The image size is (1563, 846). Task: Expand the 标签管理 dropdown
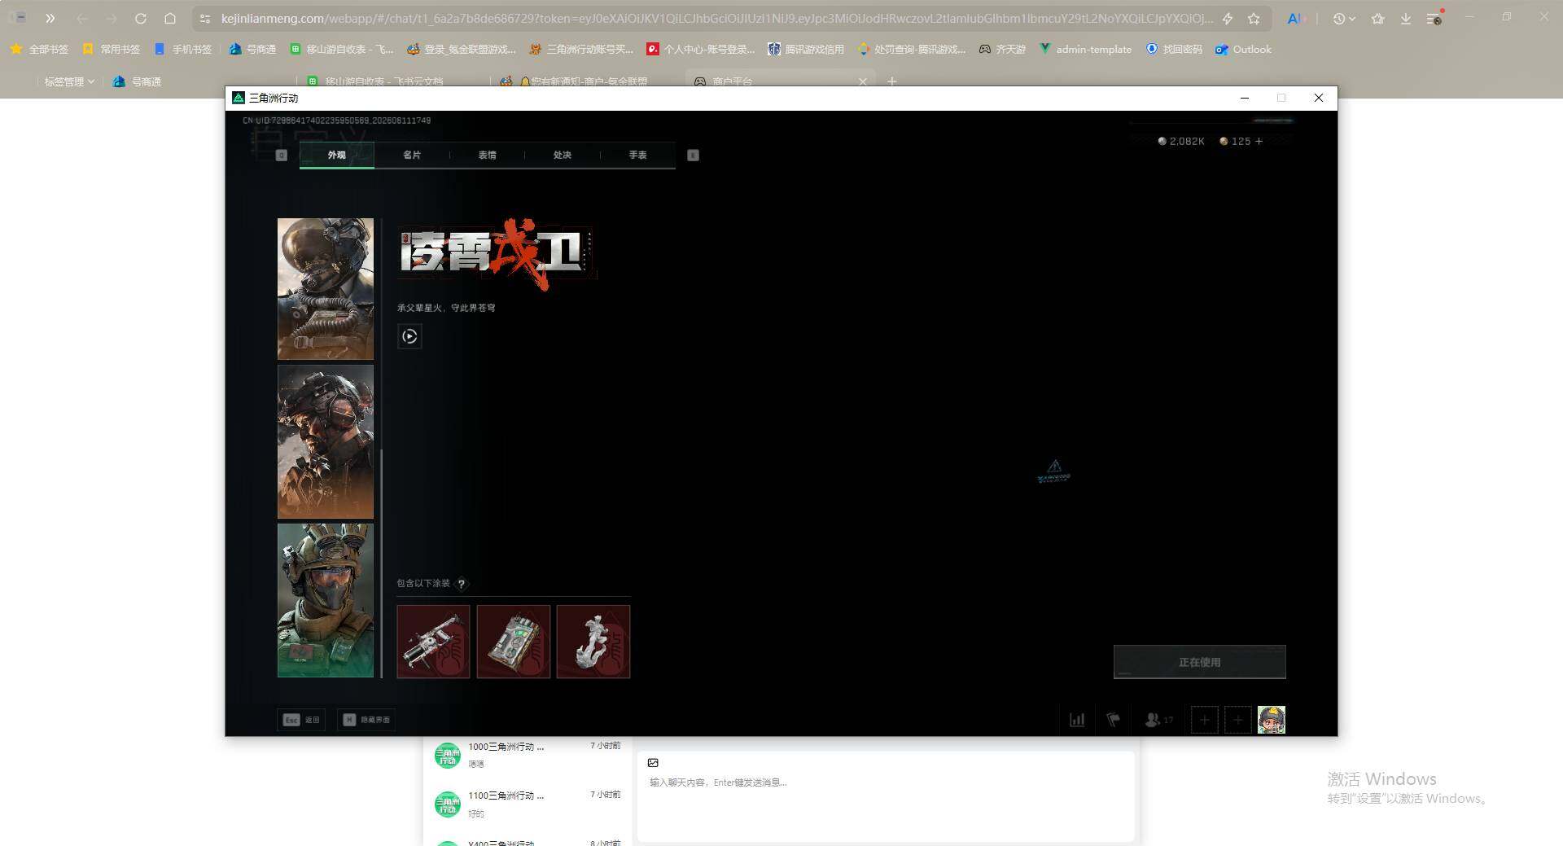[69, 81]
